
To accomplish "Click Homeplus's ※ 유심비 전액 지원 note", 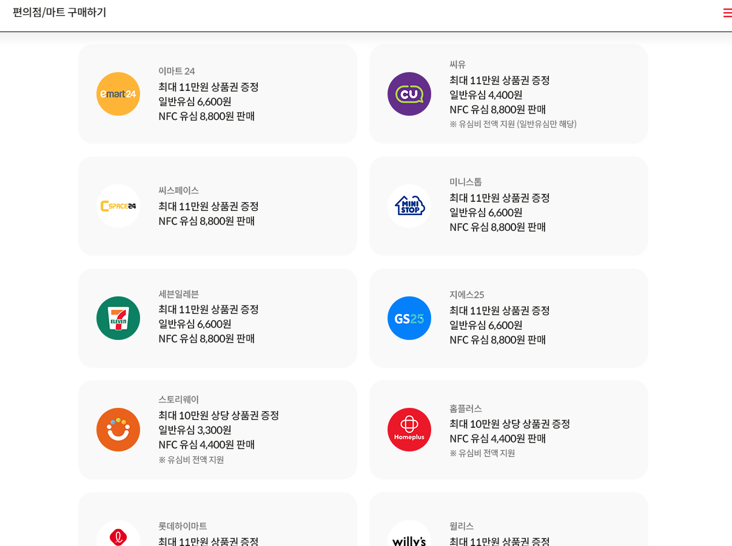I will [x=482, y=453].
